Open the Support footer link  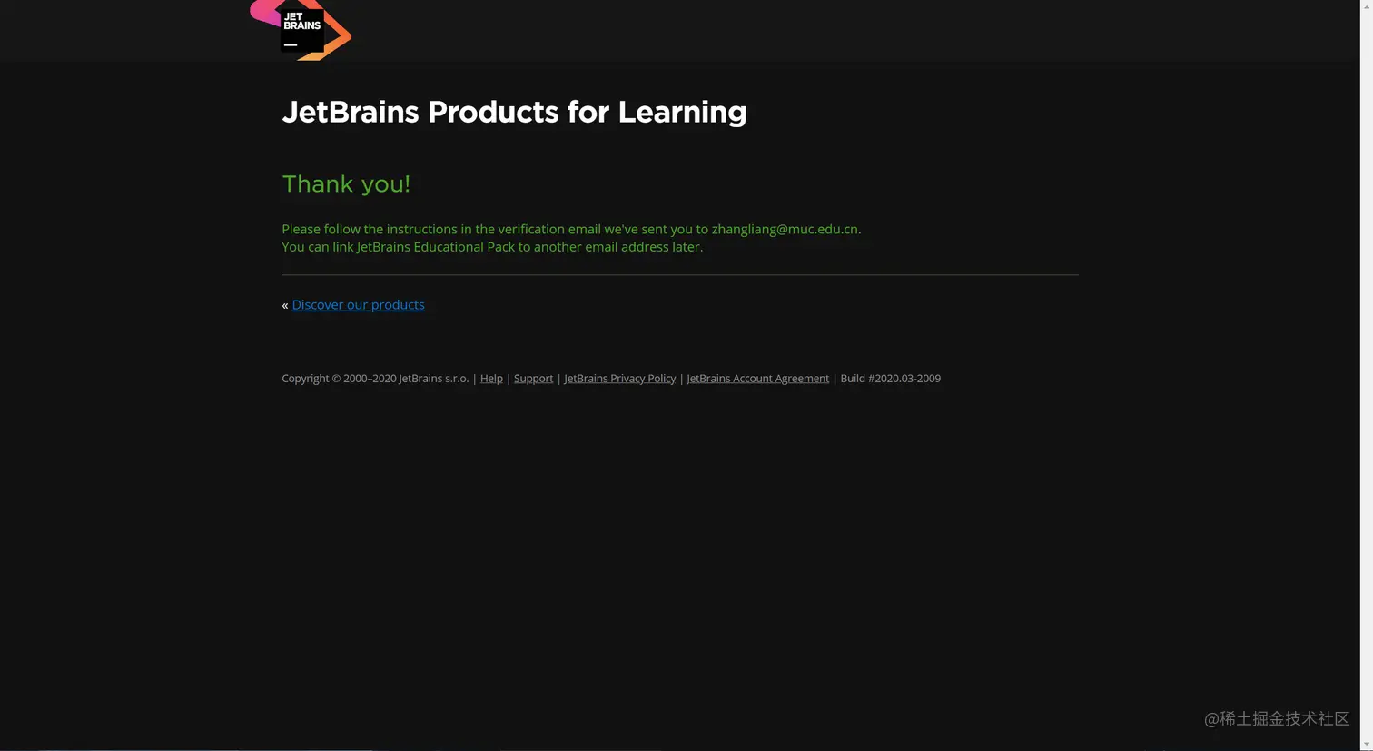point(533,379)
